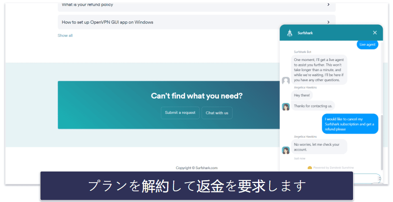Click the 'Just now' timestamp

[300, 159]
